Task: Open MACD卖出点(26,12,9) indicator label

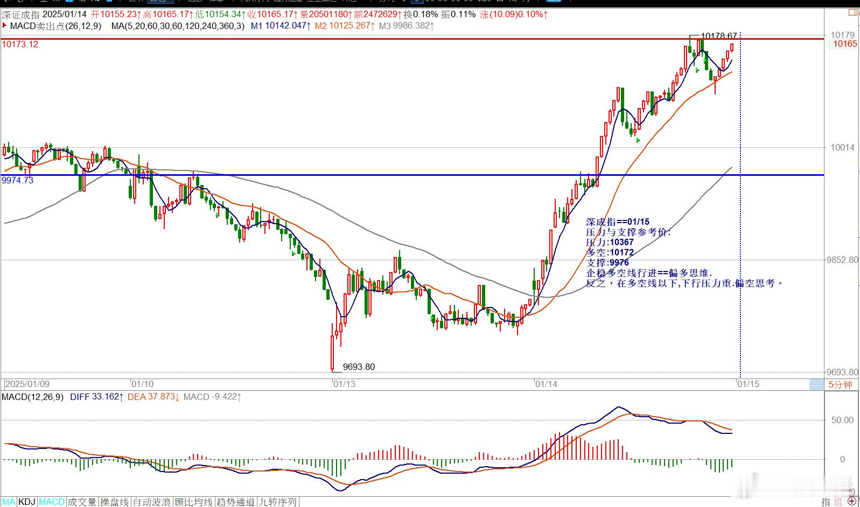Action: coord(55,25)
